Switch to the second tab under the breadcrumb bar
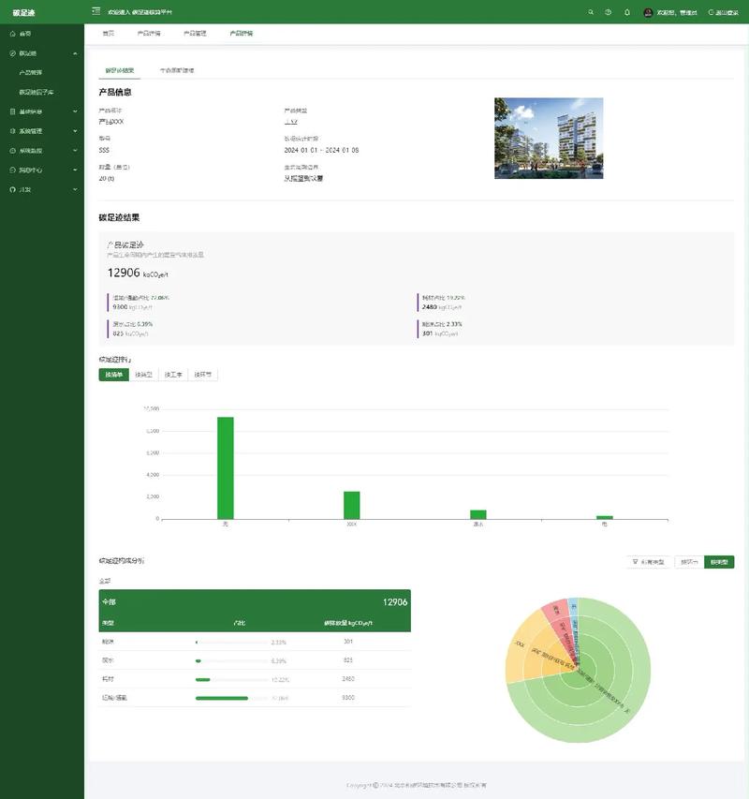 click(177, 70)
